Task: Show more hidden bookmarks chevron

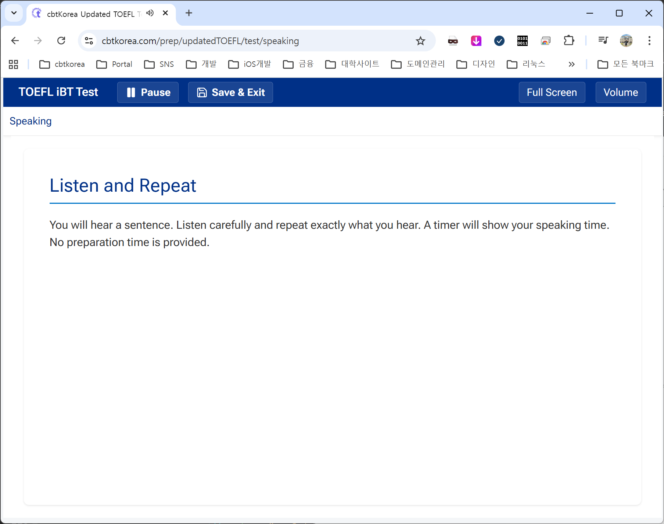Action: [571, 64]
